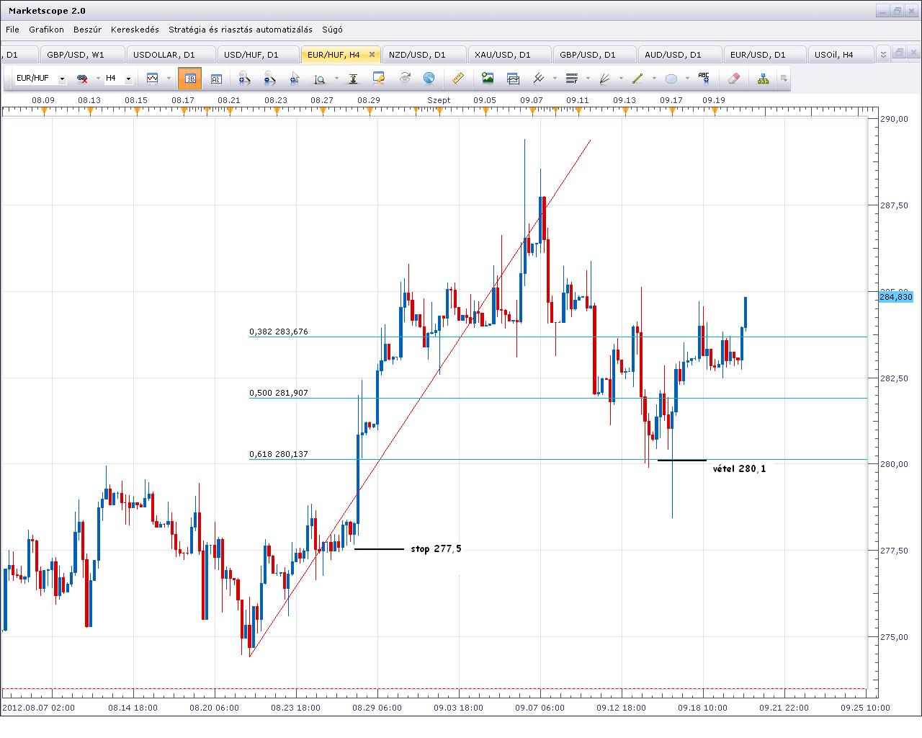
Task: Click the refresh view eye icon
Action: coord(405,79)
